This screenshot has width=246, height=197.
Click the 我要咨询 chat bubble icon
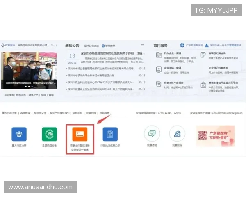click(152, 133)
